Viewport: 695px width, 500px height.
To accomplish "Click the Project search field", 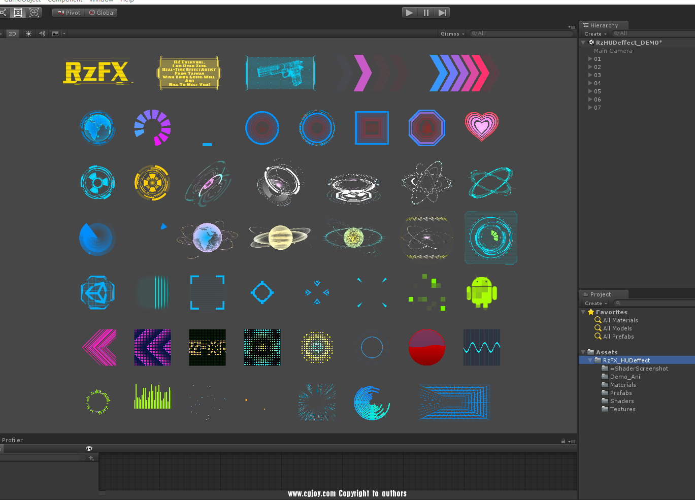I will (x=654, y=303).
